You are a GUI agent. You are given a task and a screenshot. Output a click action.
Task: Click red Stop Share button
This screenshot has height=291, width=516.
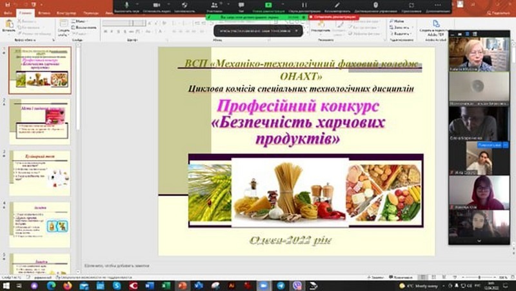tap(333, 17)
